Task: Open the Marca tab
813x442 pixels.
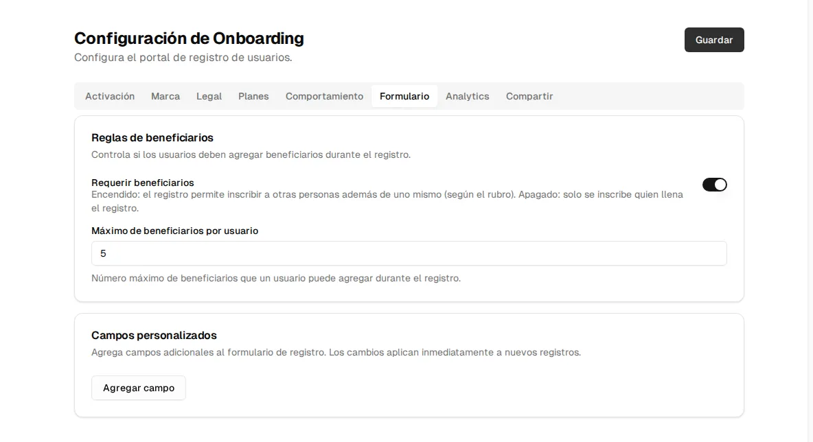Action: point(165,96)
